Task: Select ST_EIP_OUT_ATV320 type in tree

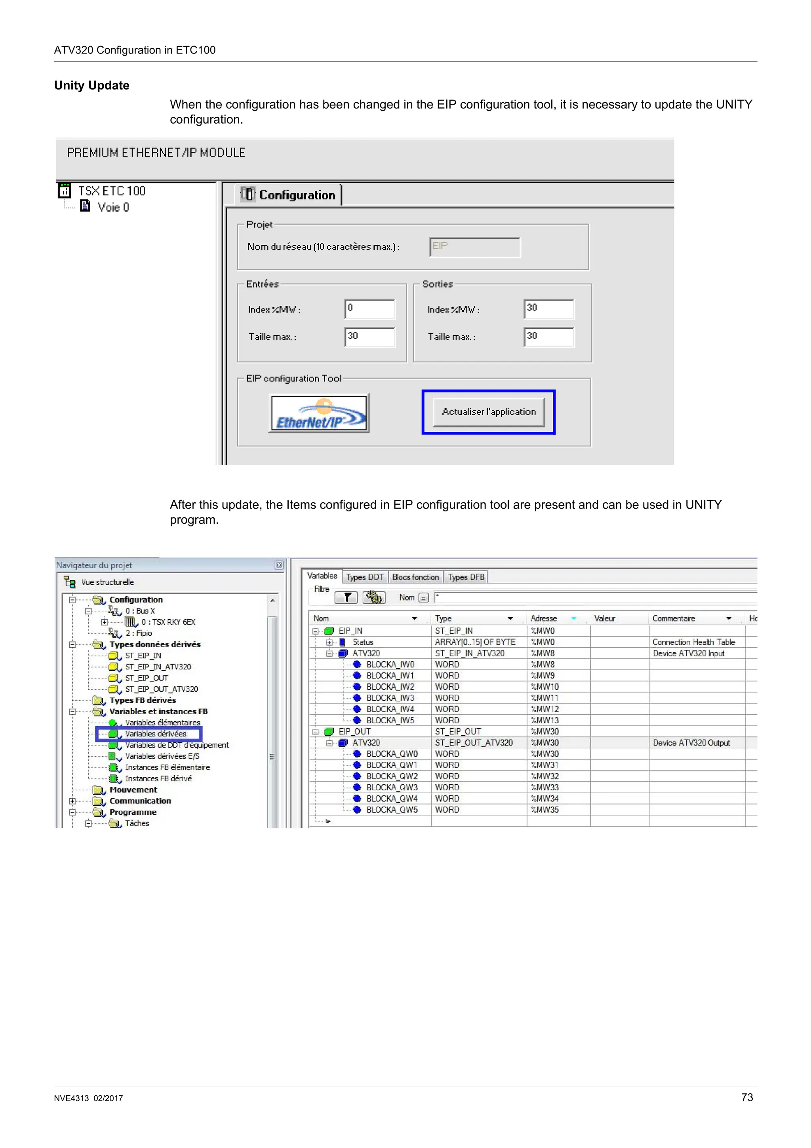Action: point(162,689)
